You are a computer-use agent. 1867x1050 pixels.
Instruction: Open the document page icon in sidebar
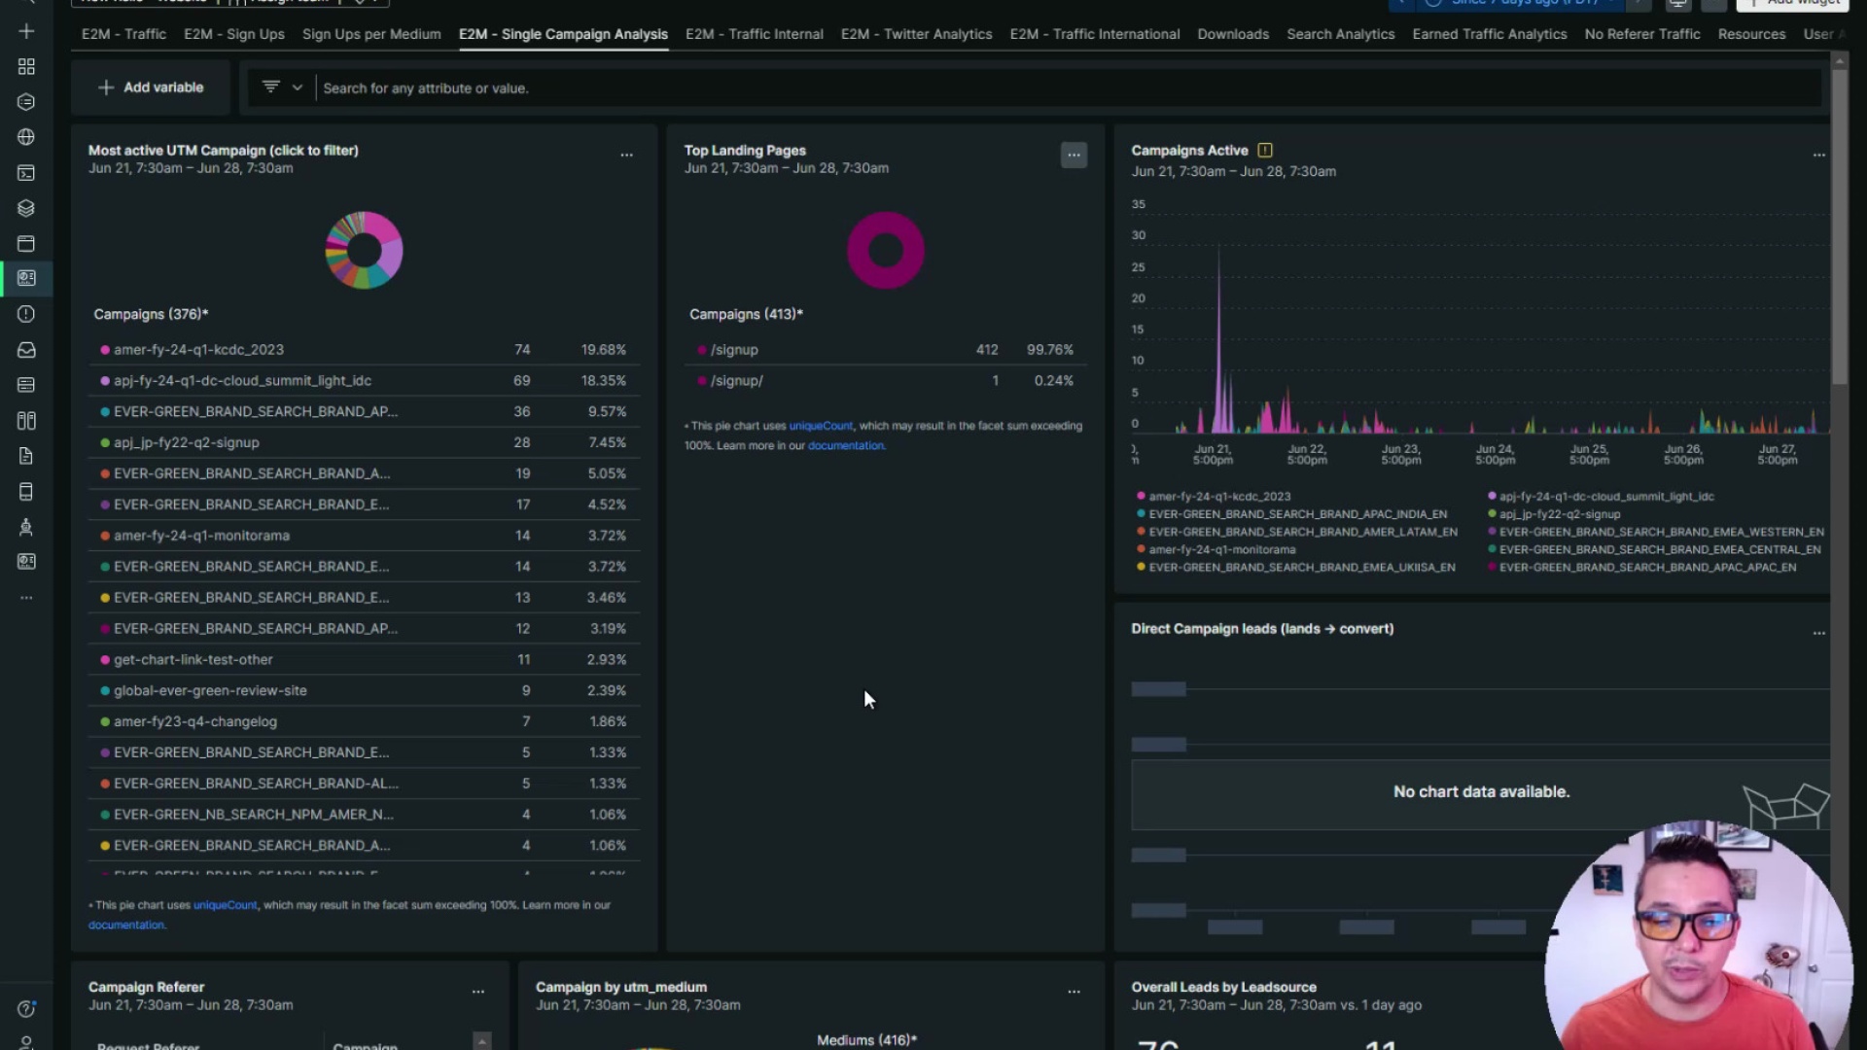26,456
